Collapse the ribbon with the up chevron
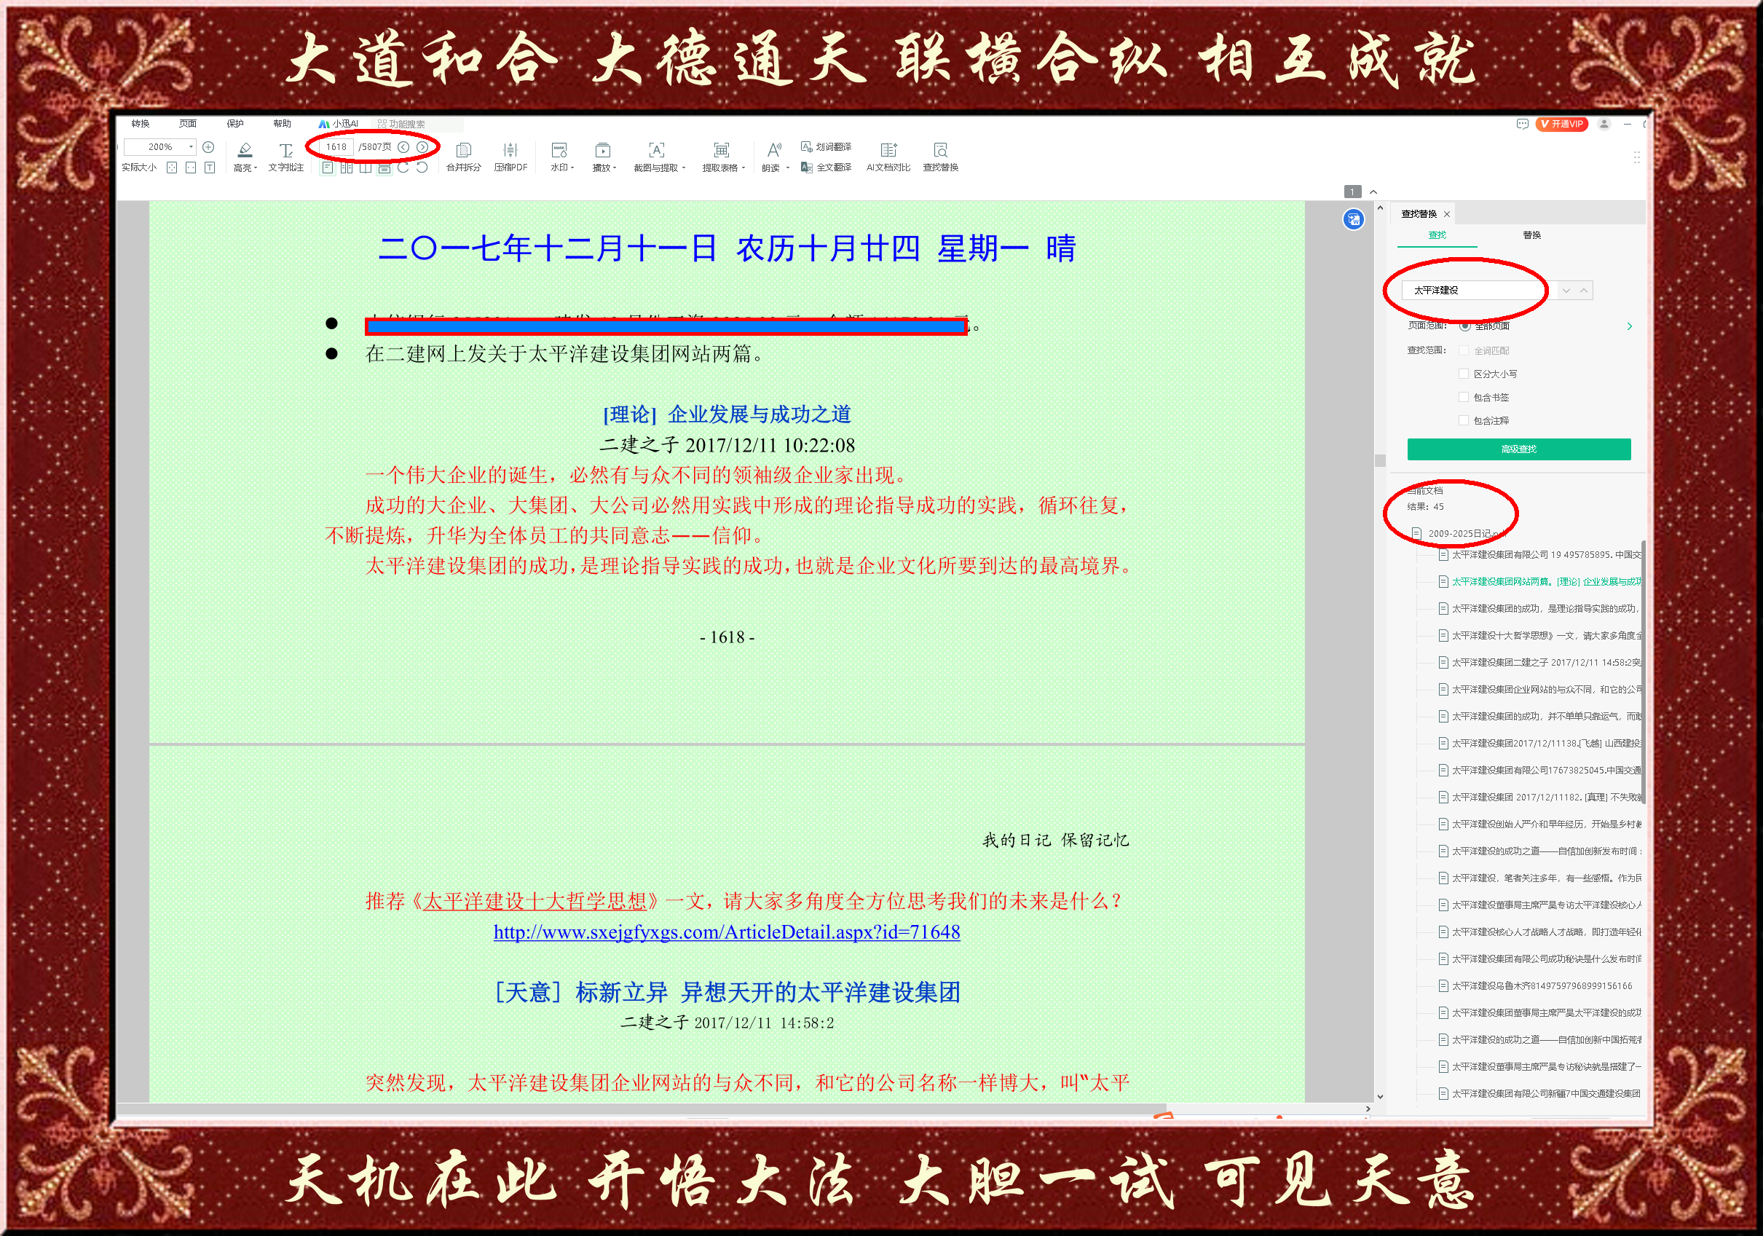Image resolution: width=1763 pixels, height=1236 pixels. 1373,192
